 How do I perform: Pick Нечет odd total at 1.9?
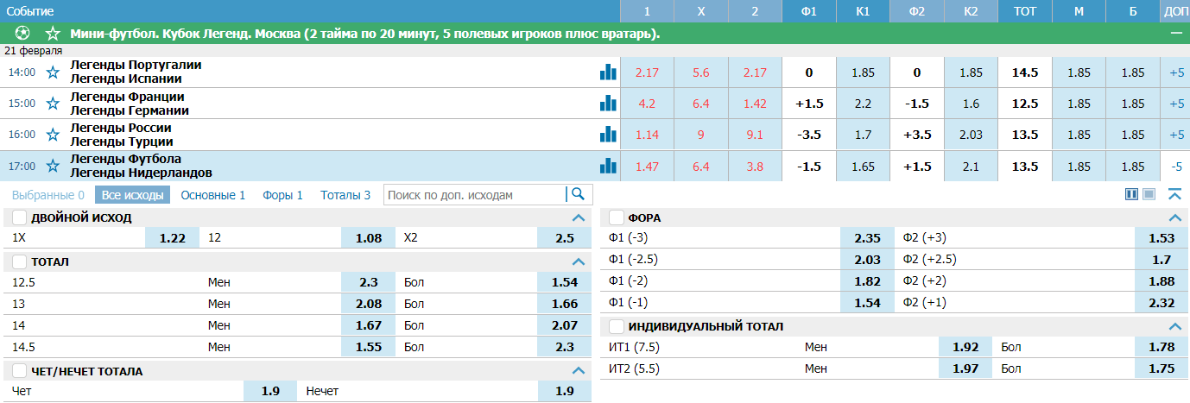tap(565, 392)
